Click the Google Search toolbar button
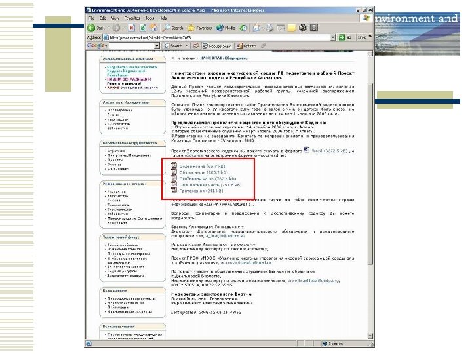 point(173,46)
